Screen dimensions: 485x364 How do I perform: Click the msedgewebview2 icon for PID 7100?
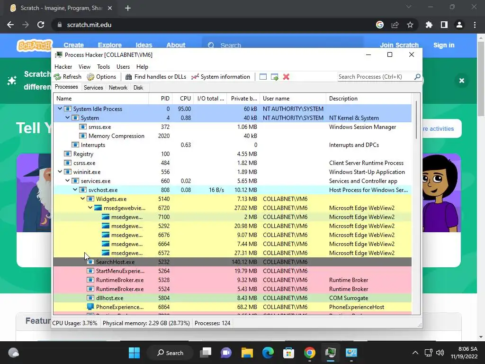pyautogui.click(x=106, y=217)
